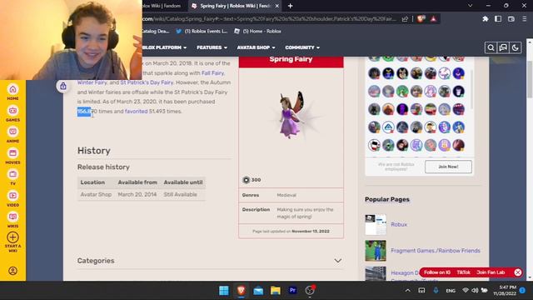Open Home - Roblox bookmark

tap(257, 32)
